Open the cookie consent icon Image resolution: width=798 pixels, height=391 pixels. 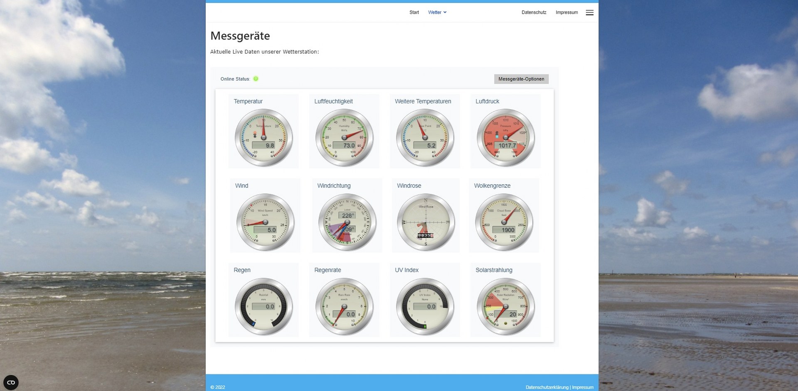pyautogui.click(x=11, y=382)
